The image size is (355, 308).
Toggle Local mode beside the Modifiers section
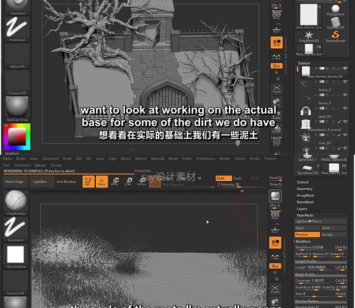(275, 243)
